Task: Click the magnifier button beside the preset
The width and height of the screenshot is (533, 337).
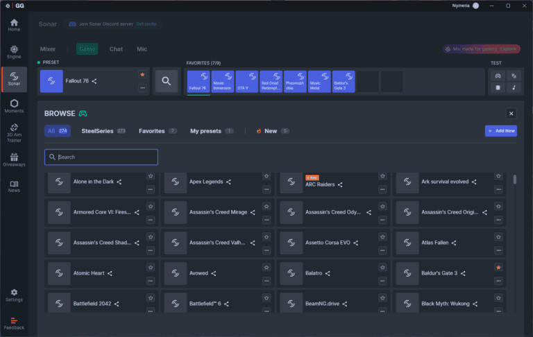Action: [x=166, y=81]
